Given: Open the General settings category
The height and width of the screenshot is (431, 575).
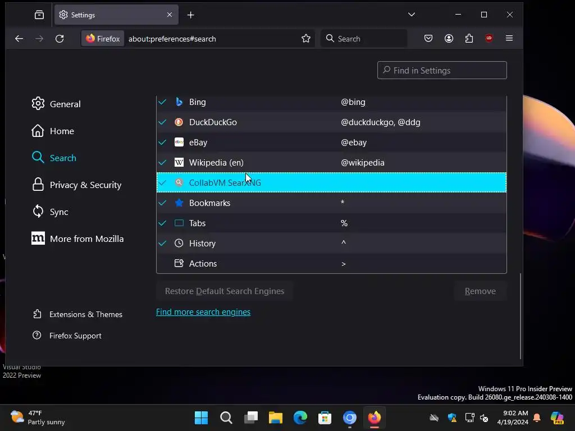Looking at the screenshot, I should point(56,104).
